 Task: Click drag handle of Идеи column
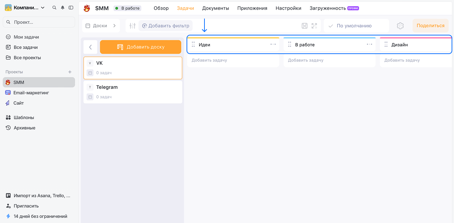(x=193, y=45)
